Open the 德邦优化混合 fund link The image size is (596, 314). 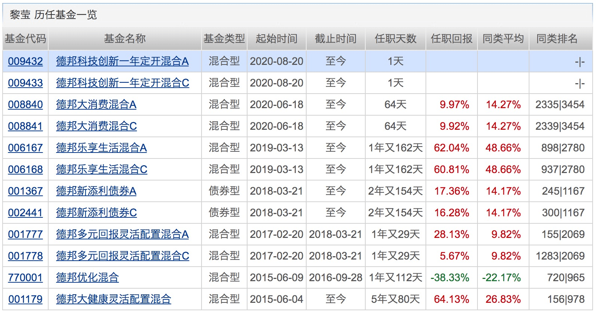coord(87,277)
